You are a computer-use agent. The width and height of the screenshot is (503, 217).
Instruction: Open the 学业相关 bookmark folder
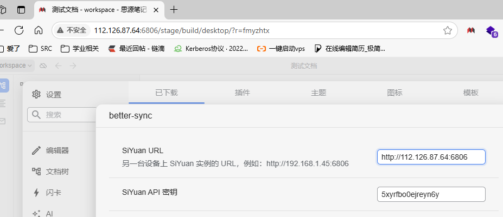tap(80, 49)
